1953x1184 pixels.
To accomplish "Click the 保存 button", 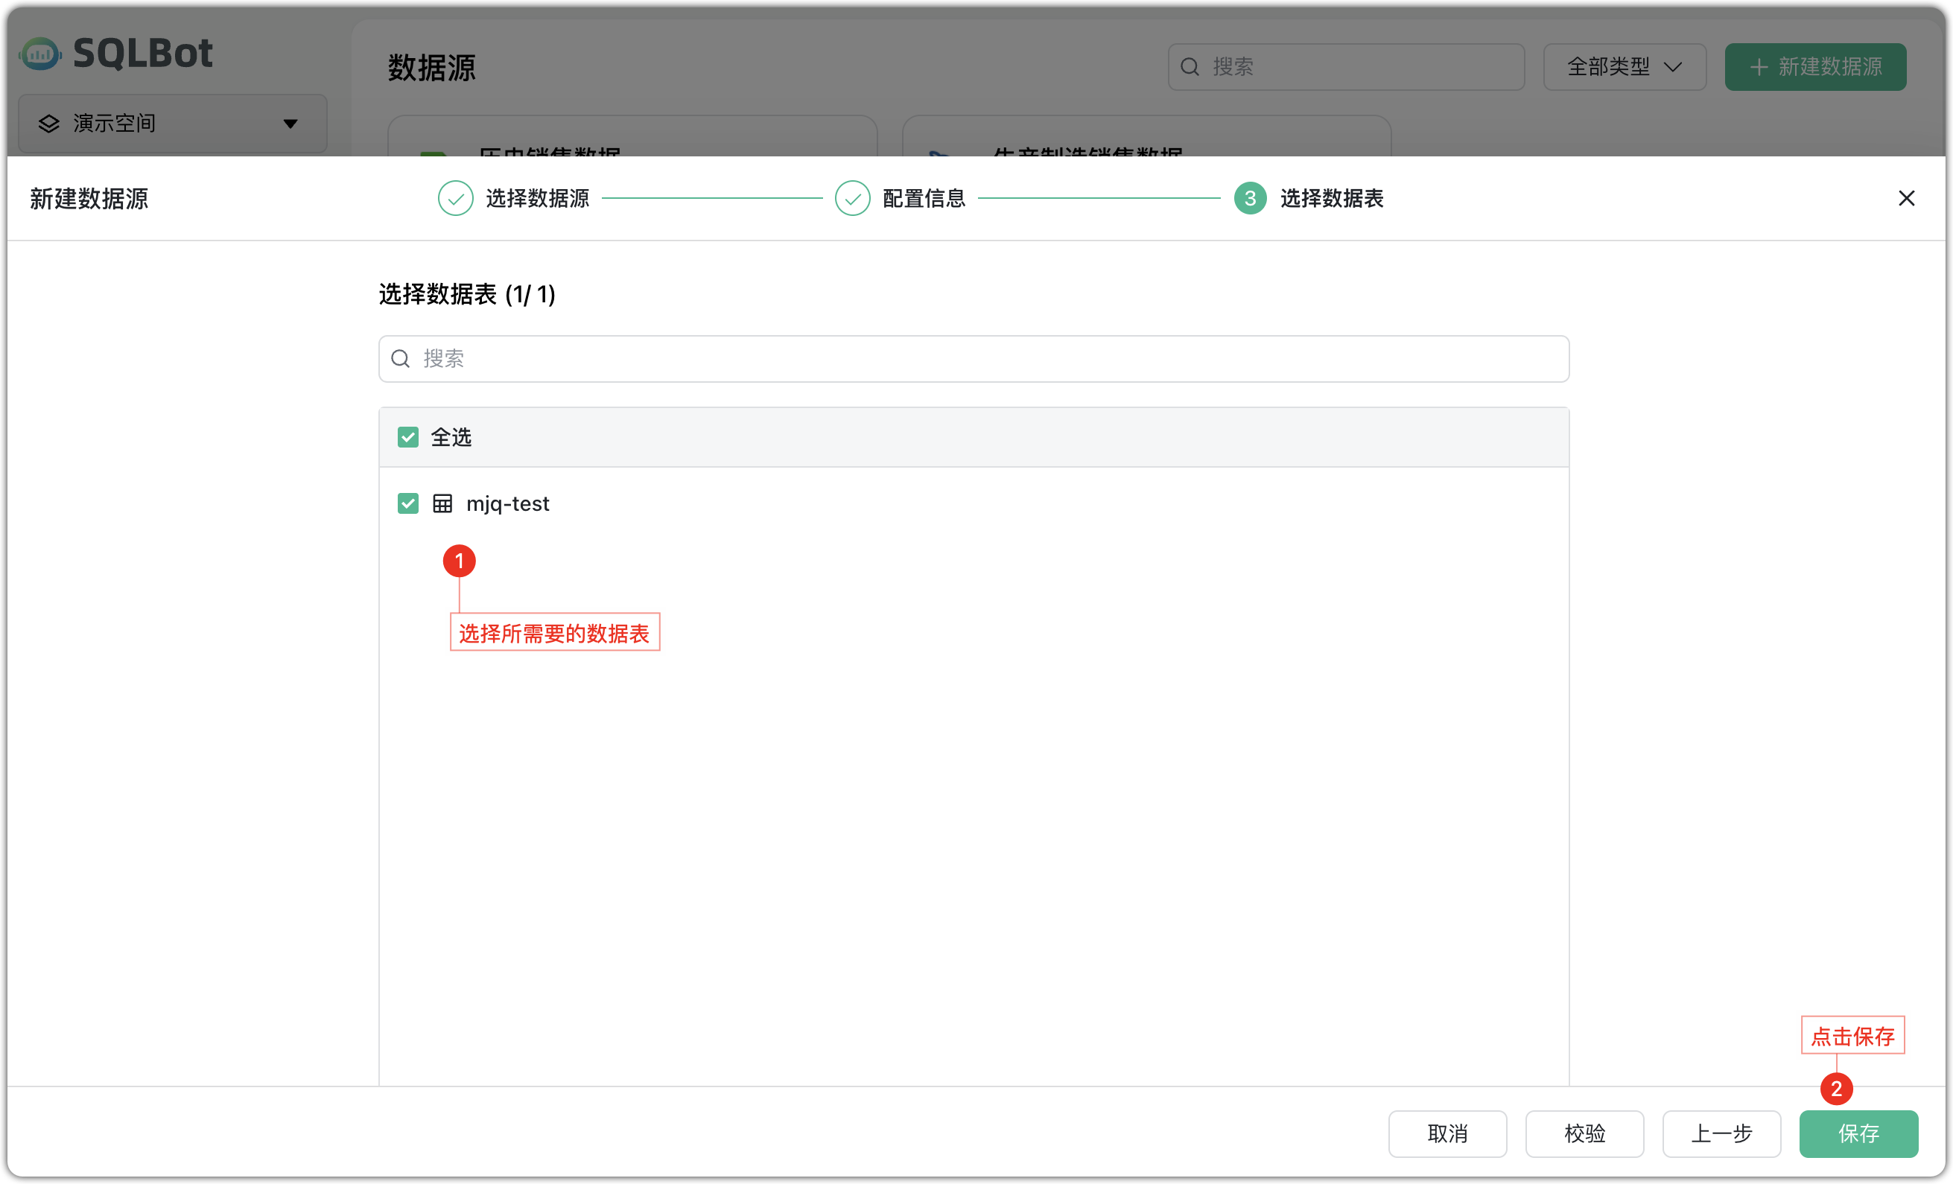I will [1858, 1133].
